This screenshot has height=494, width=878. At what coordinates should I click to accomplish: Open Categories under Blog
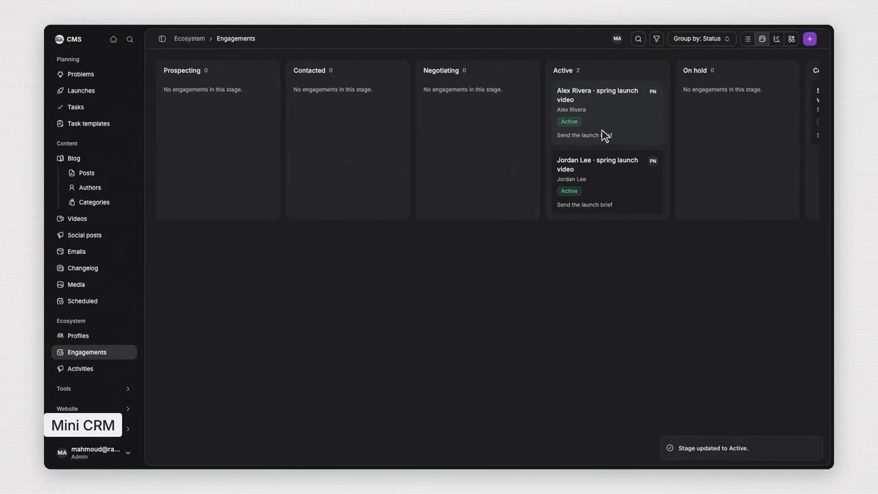pos(100,202)
